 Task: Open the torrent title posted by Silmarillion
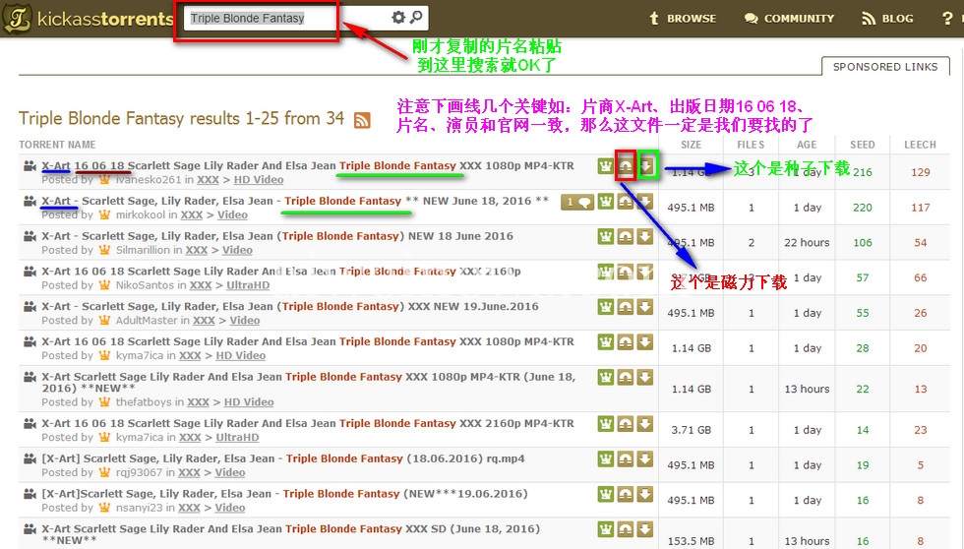click(x=277, y=236)
